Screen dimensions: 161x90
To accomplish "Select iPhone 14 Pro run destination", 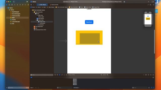I will [x=74, y=2].
